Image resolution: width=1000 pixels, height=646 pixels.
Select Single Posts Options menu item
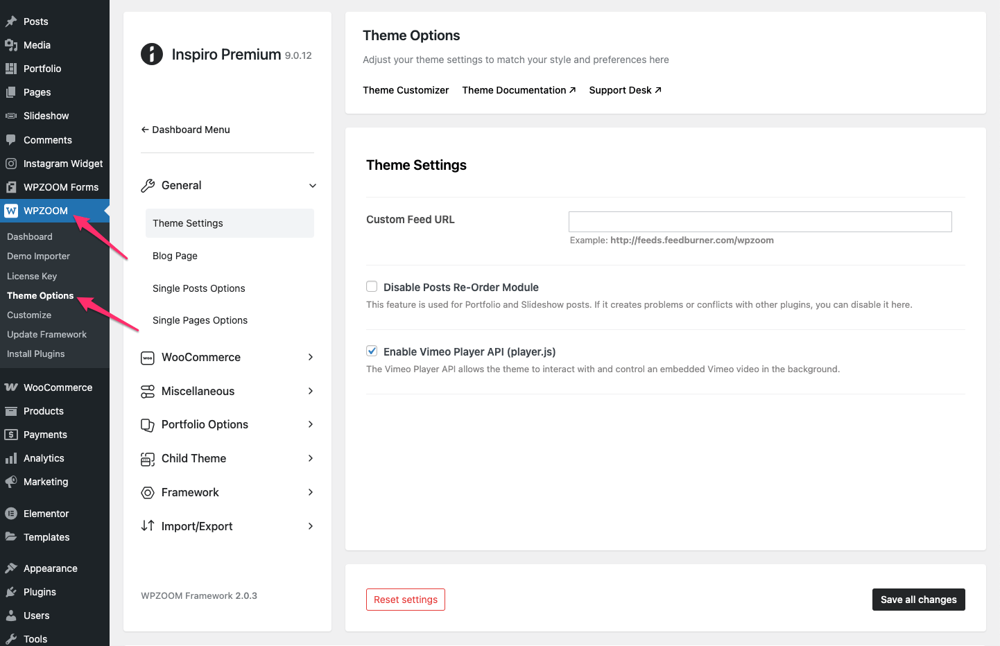[x=198, y=288]
